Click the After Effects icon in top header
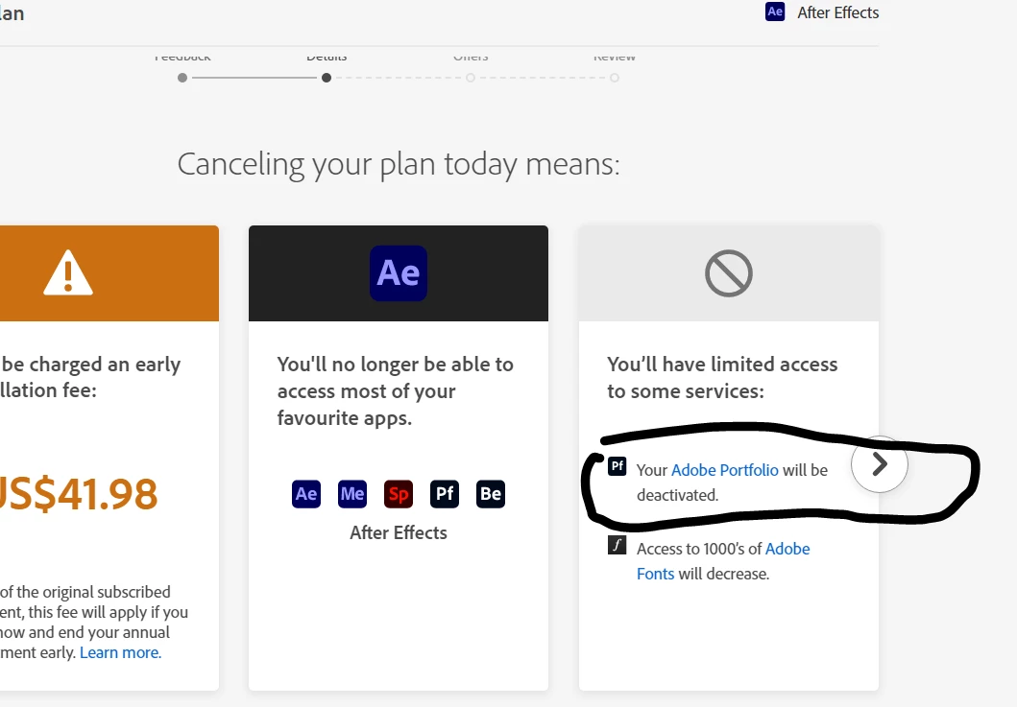The height and width of the screenshot is (707, 1017). [x=775, y=12]
